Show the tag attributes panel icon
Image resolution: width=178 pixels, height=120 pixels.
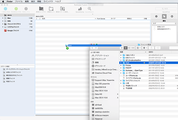point(164,16)
